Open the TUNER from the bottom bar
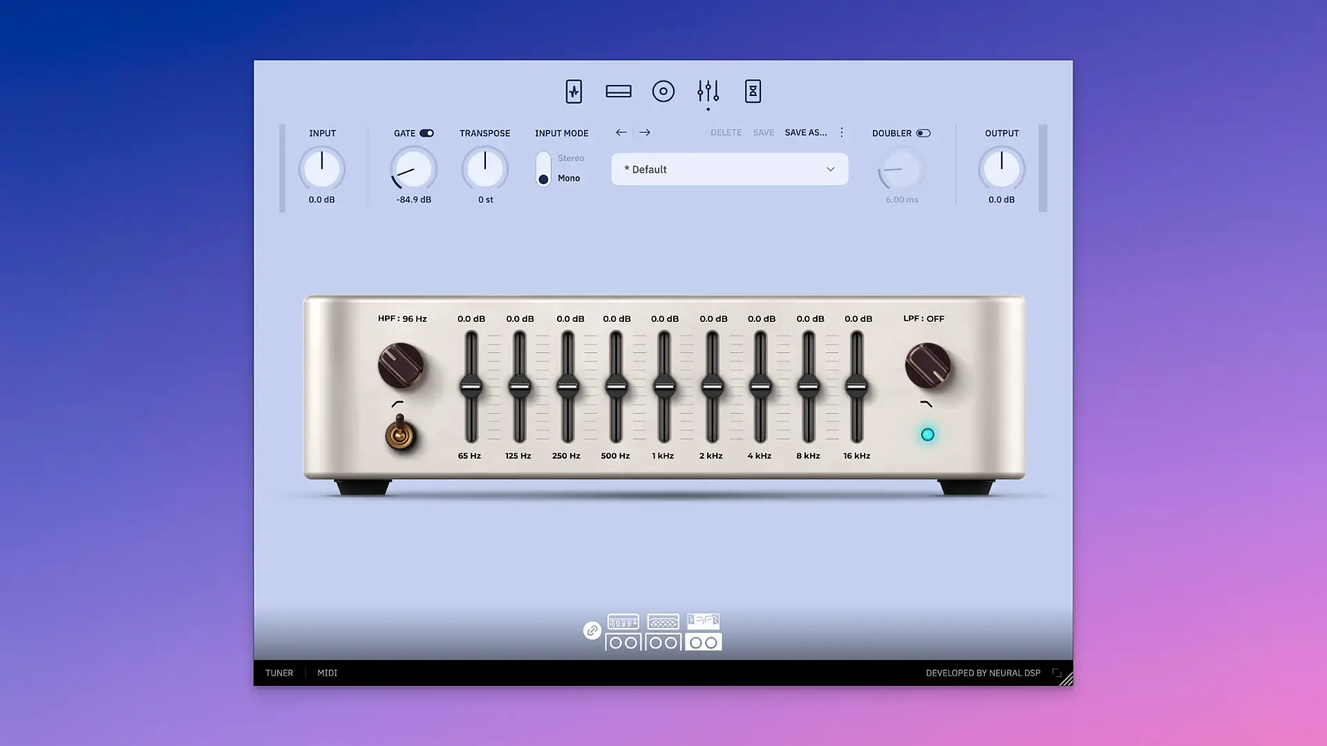Viewport: 1327px width, 746px height. (279, 672)
